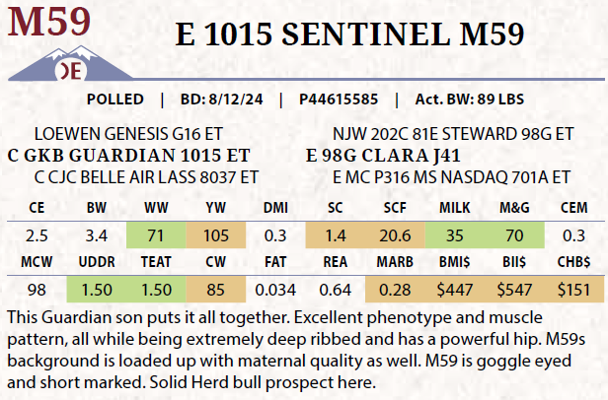
Task: Click the POLLED label
Action: 116,100
